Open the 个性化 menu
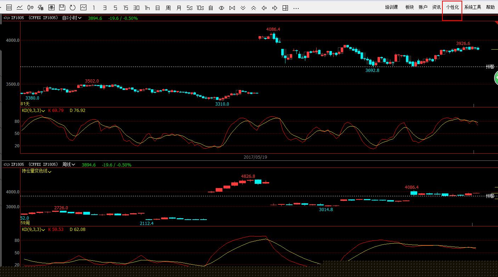The image size is (498, 277). click(452, 7)
